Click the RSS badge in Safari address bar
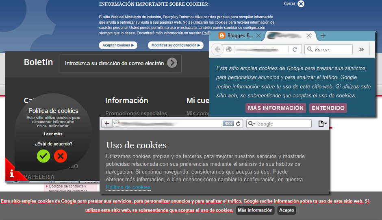The height and width of the screenshot is (220, 382). tap(228, 123)
